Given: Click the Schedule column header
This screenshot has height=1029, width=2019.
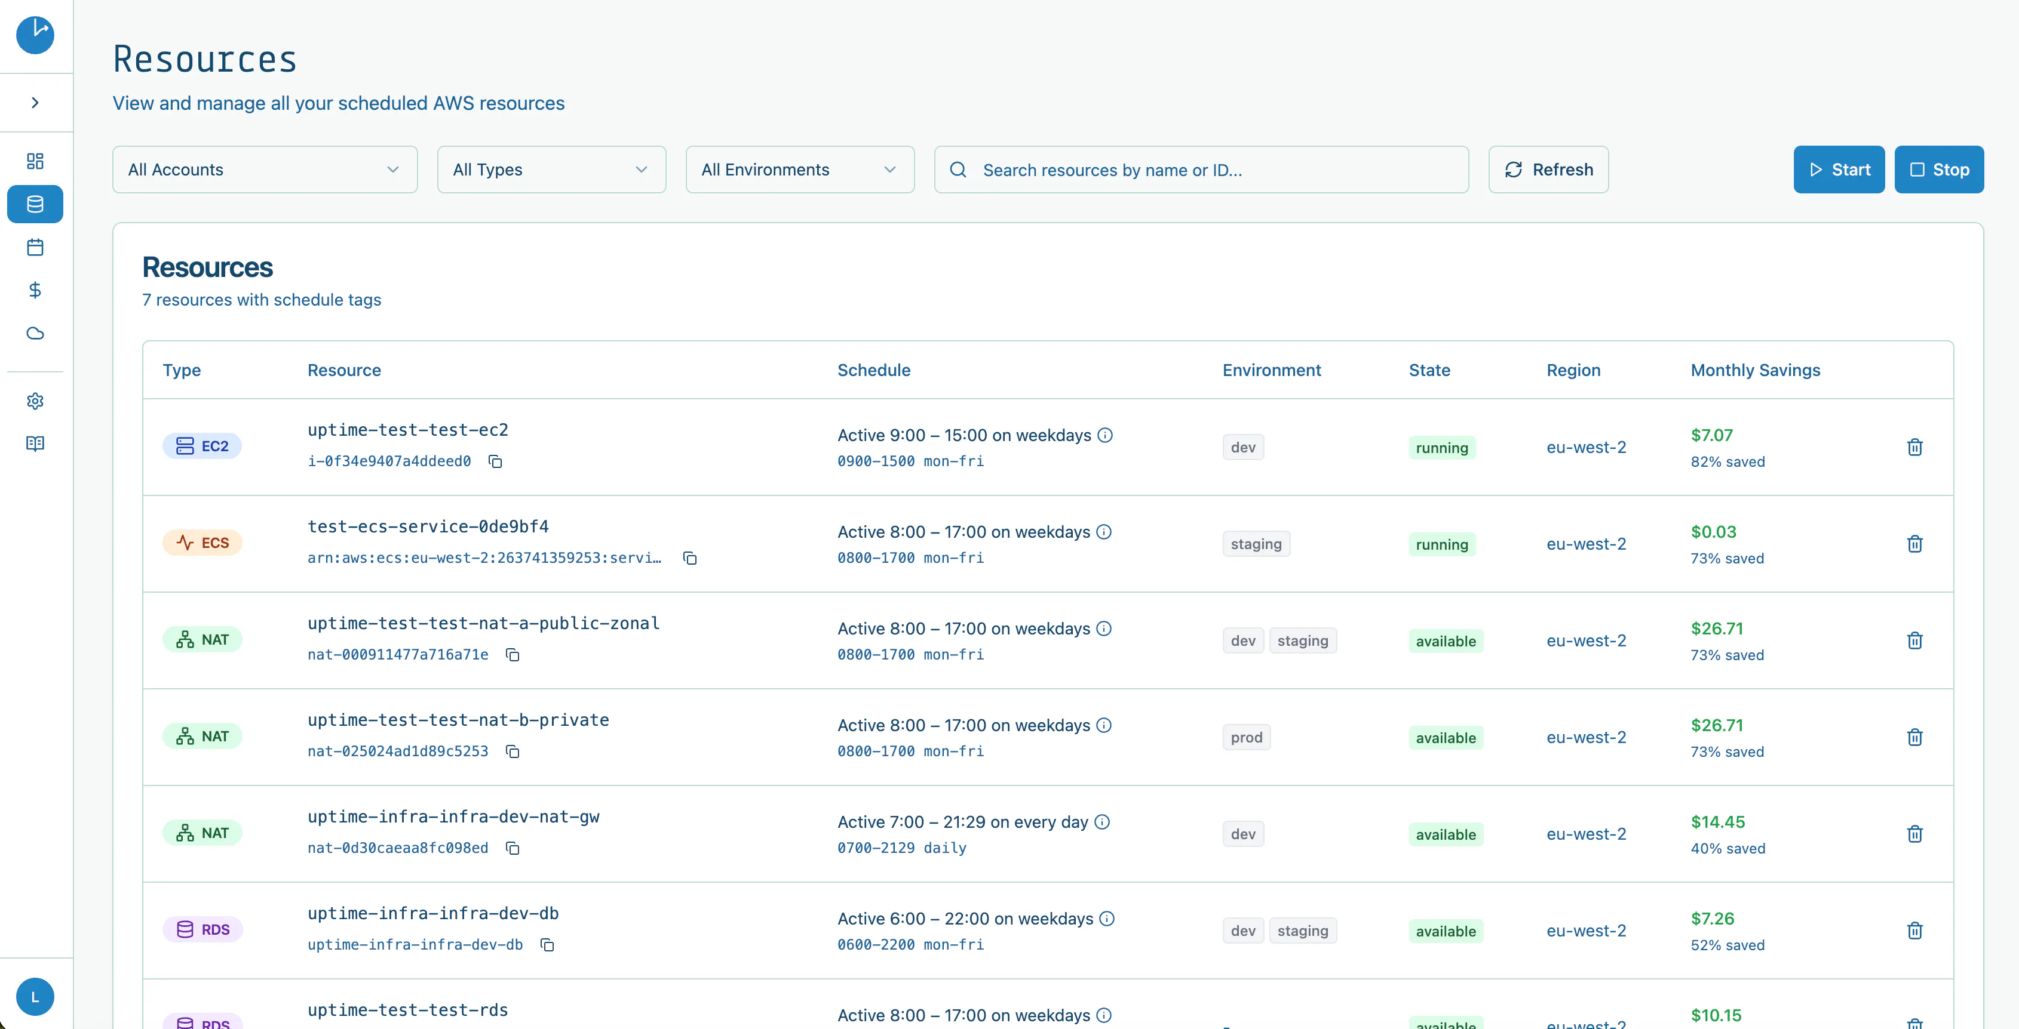Looking at the screenshot, I should [874, 371].
